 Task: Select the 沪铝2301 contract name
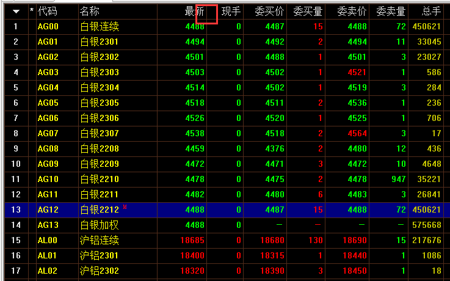[x=100, y=255]
